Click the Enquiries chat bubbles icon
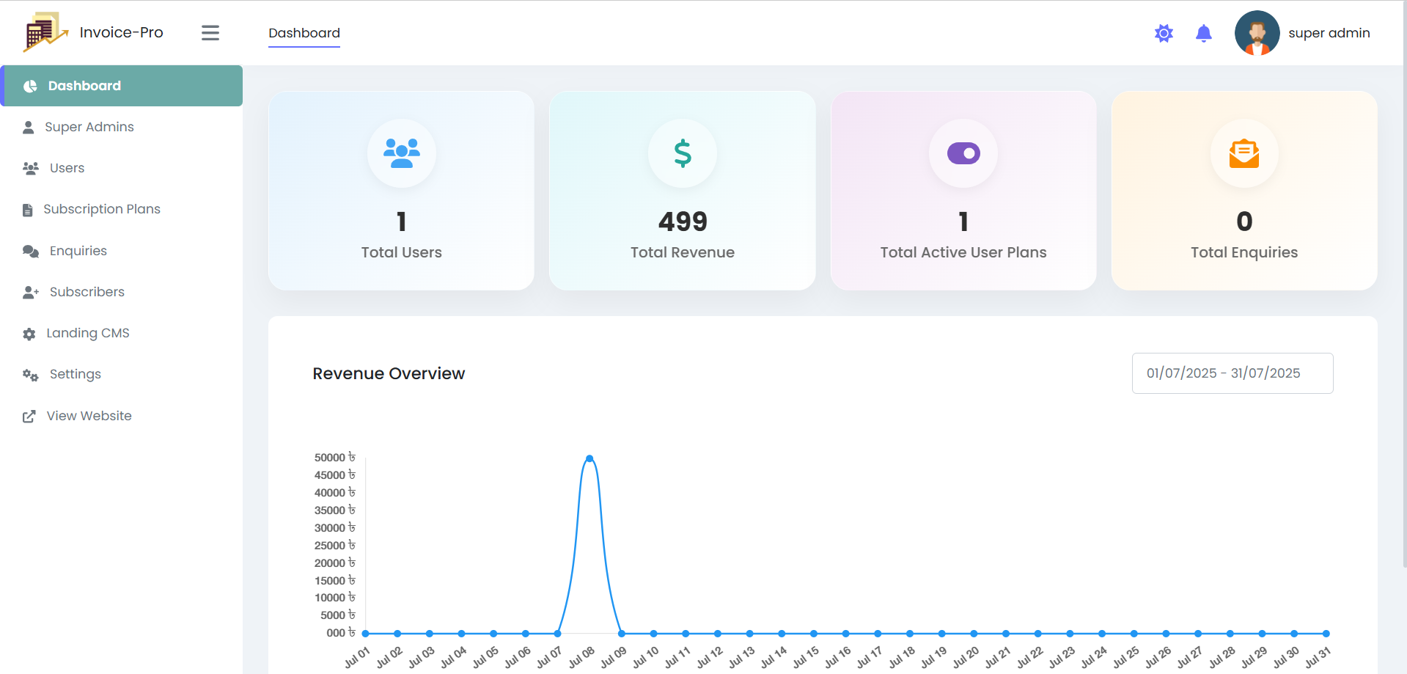 click(30, 251)
